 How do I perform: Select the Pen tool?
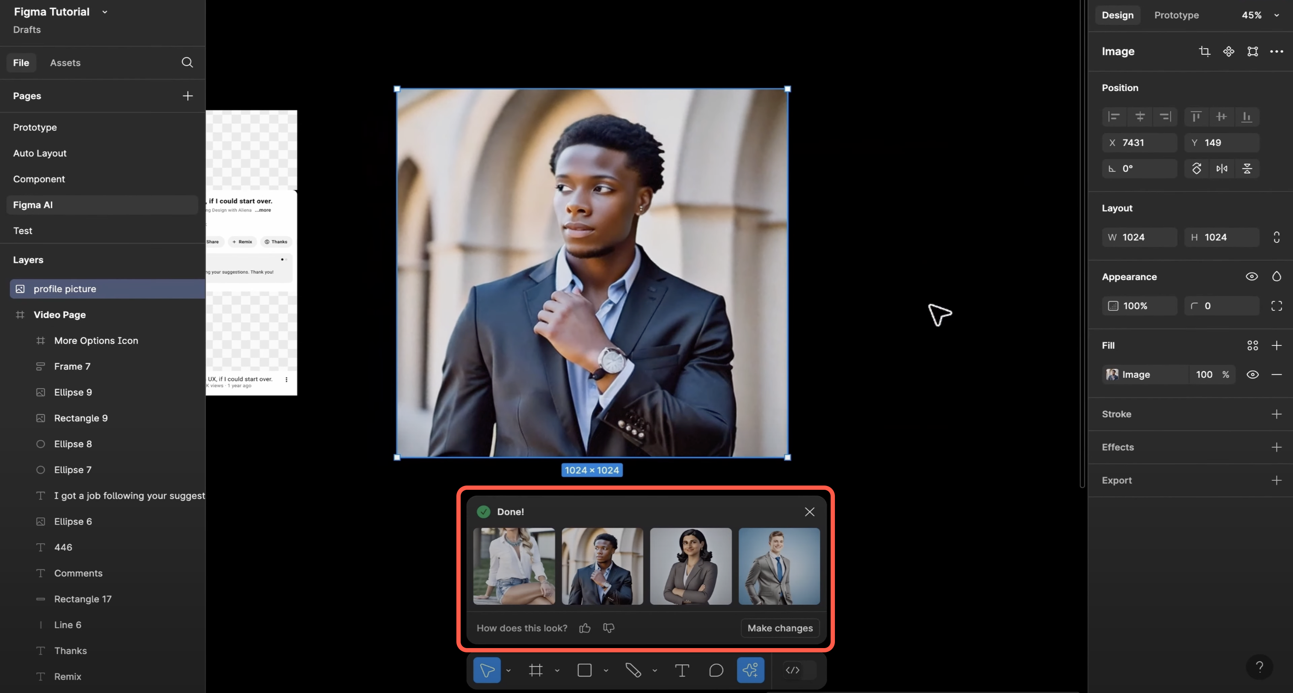tap(633, 670)
